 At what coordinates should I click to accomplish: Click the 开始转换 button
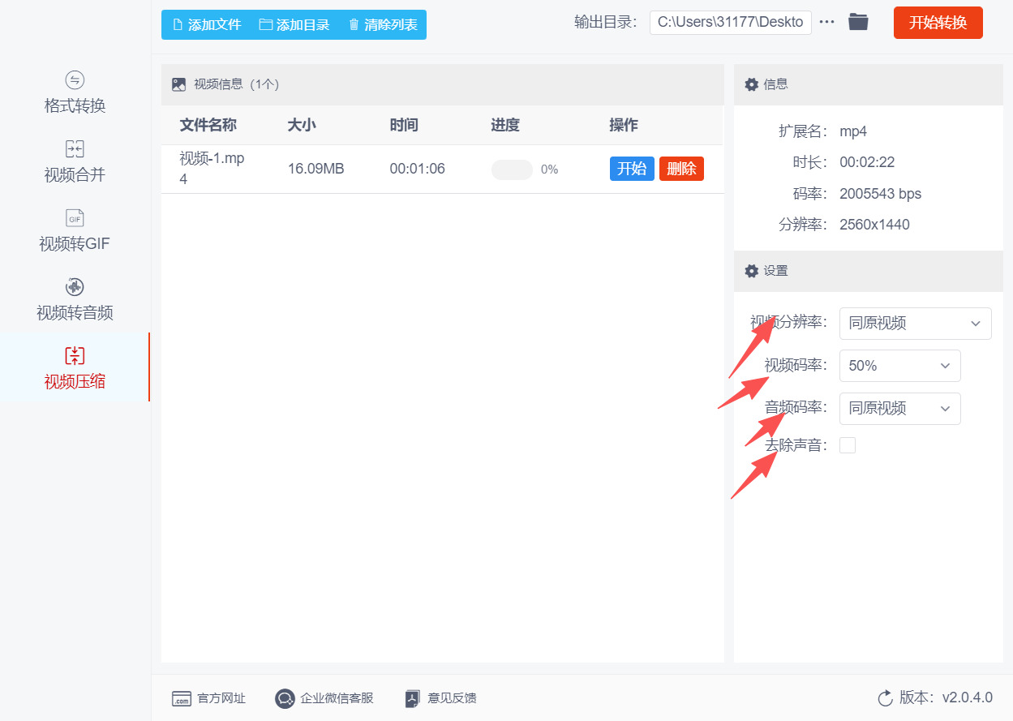click(938, 23)
